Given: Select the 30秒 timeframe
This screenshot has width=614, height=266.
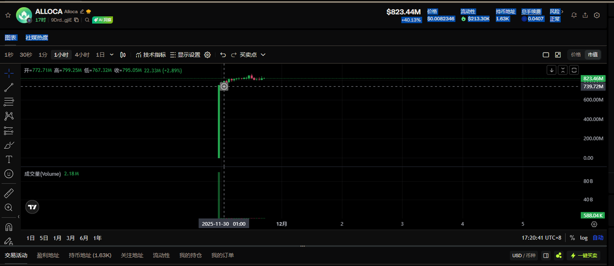Looking at the screenshot, I should (26, 55).
